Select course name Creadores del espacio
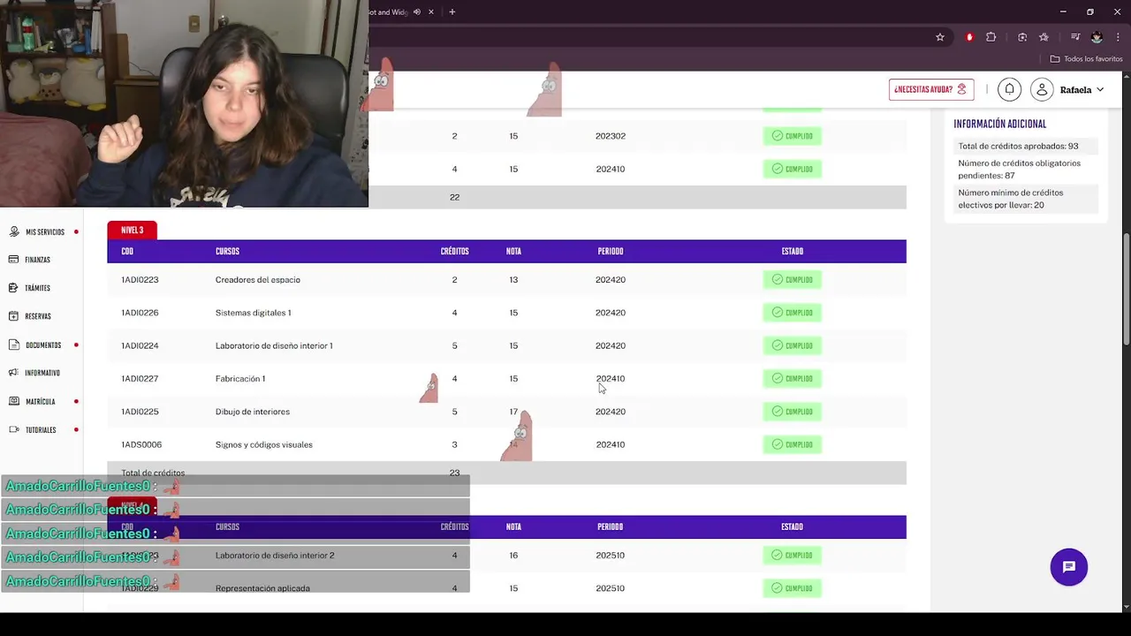1131x636 pixels. click(x=258, y=280)
